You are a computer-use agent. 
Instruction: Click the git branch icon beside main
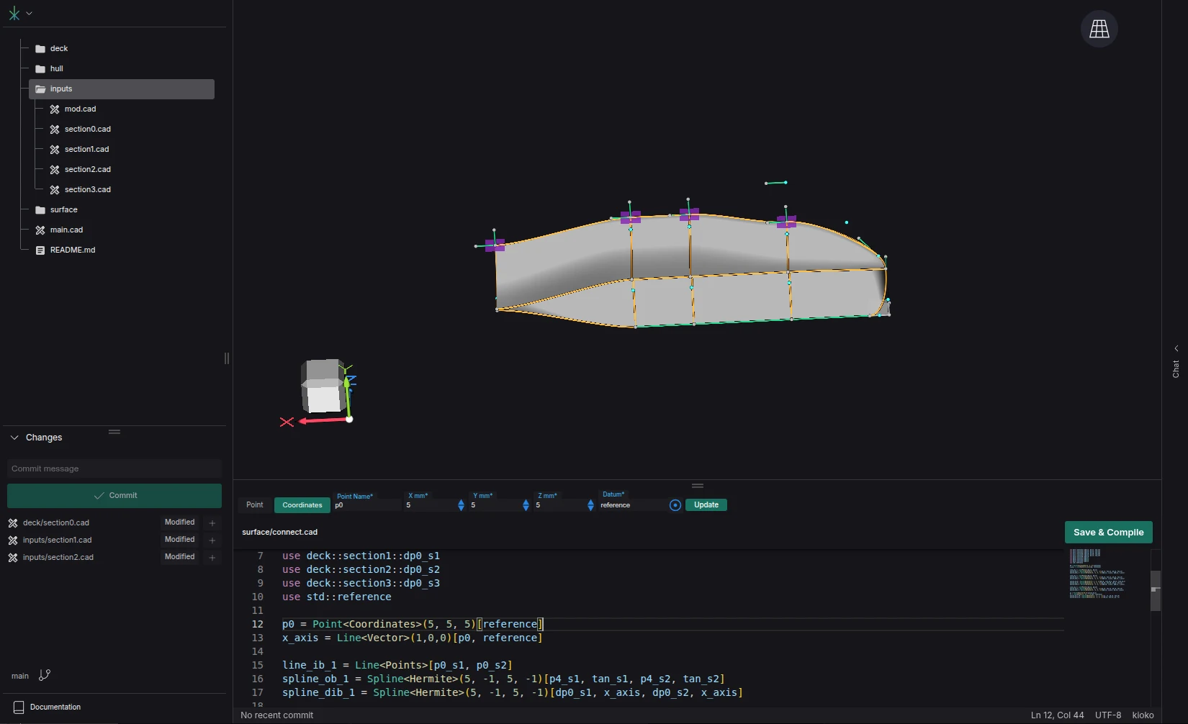[x=45, y=675]
